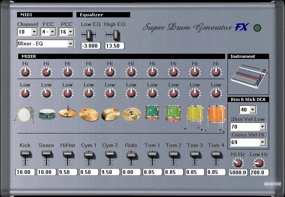The image size is (285, 197).
Task: Click the Hi Hz knob
Action: click(x=238, y=163)
